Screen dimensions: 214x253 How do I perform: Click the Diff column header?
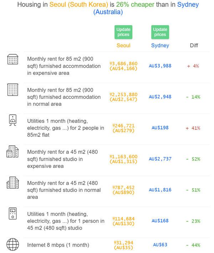pos(194,45)
